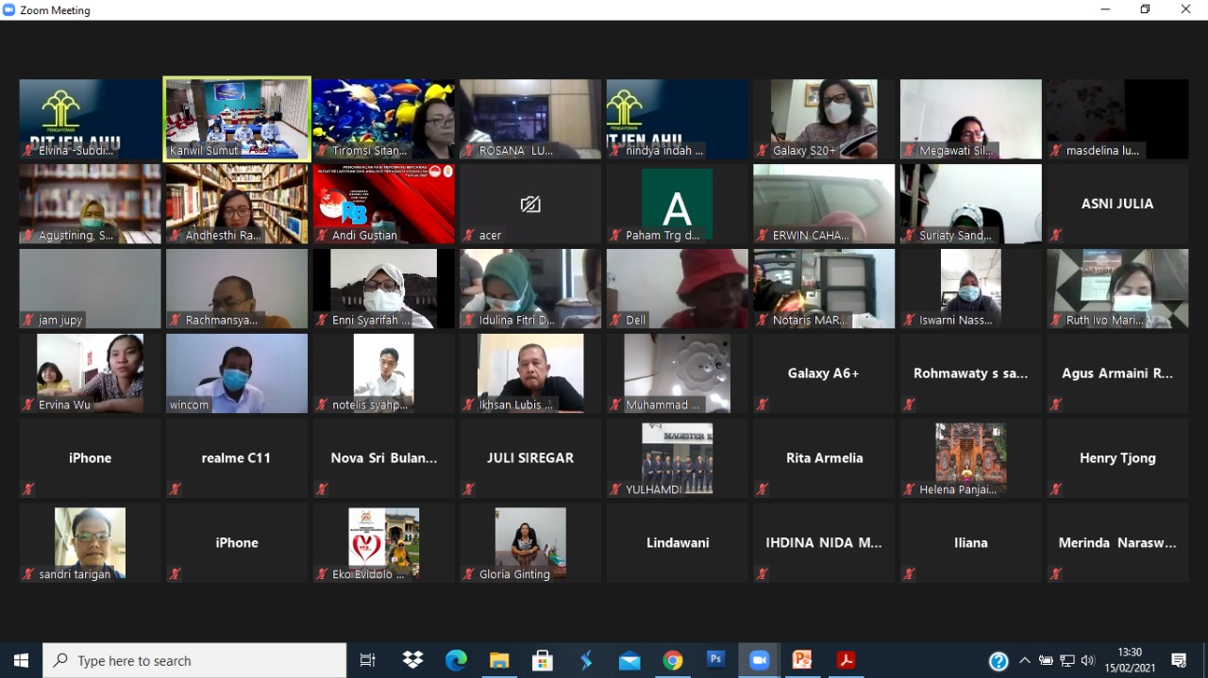Click the Zoom app icon in taskbar
The height and width of the screenshot is (678, 1208).
pos(760,660)
